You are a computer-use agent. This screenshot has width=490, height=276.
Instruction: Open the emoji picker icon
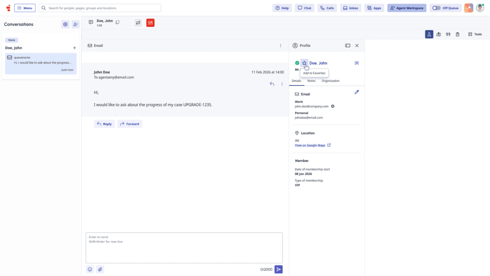pos(90,269)
